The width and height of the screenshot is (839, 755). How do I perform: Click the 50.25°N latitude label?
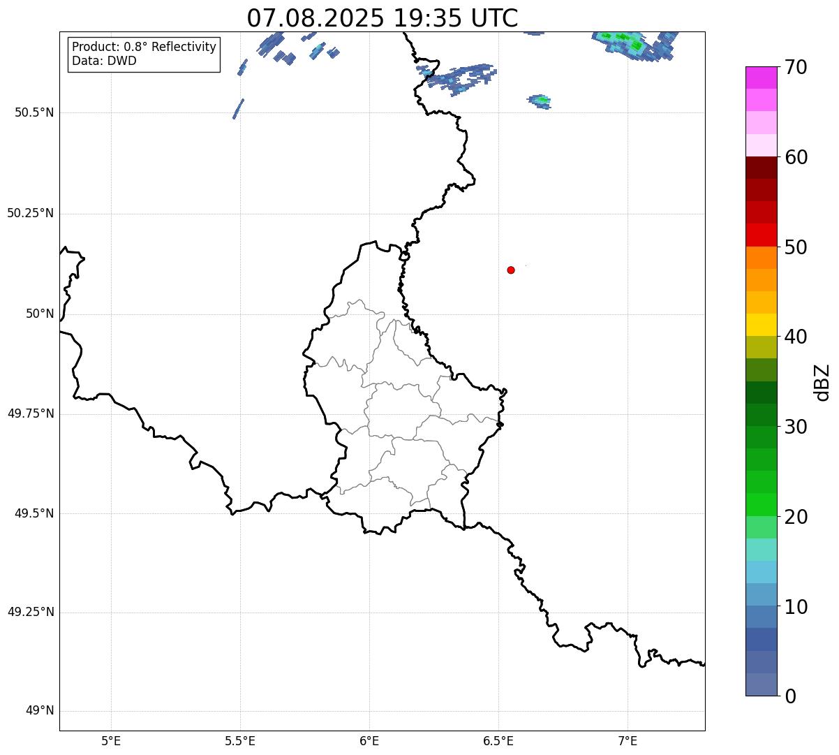[30, 213]
